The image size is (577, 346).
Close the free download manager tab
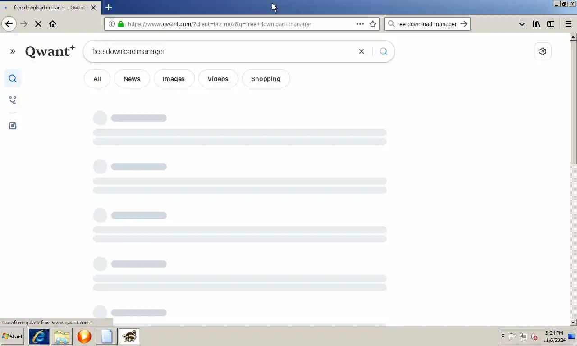[93, 8]
